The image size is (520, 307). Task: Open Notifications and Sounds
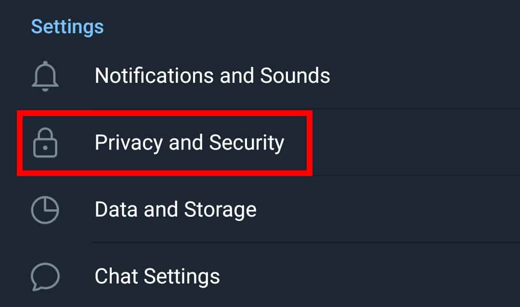pos(260,76)
